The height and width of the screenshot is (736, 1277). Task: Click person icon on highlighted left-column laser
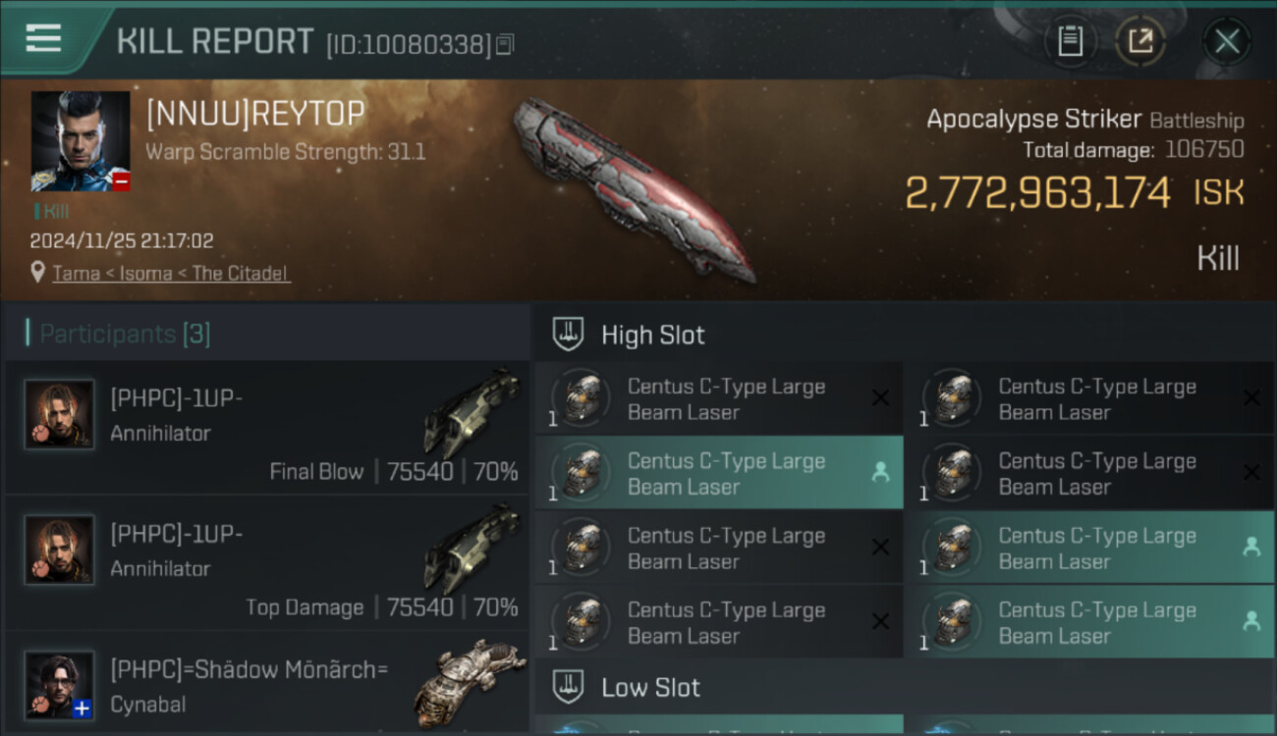click(x=880, y=473)
